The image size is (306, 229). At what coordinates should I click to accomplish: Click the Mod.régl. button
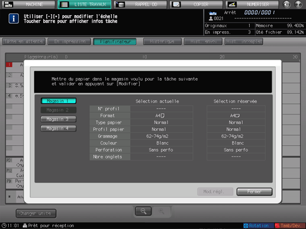(215, 192)
